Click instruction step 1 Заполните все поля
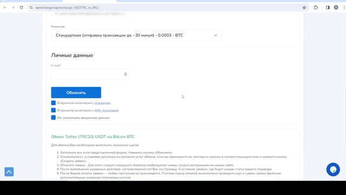346x195 pixels. click(116, 153)
